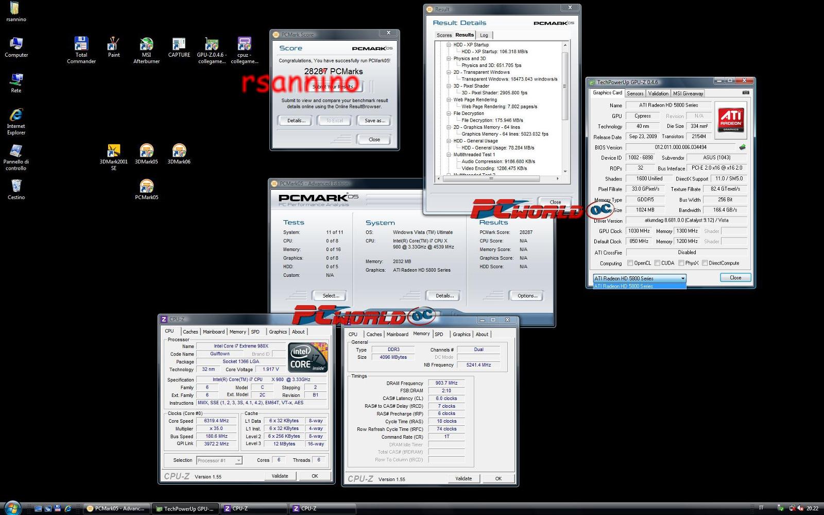The width and height of the screenshot is (824, 515).
Task: Collapse Multithreaded Test 1 node
Action: tap(449, 155)
